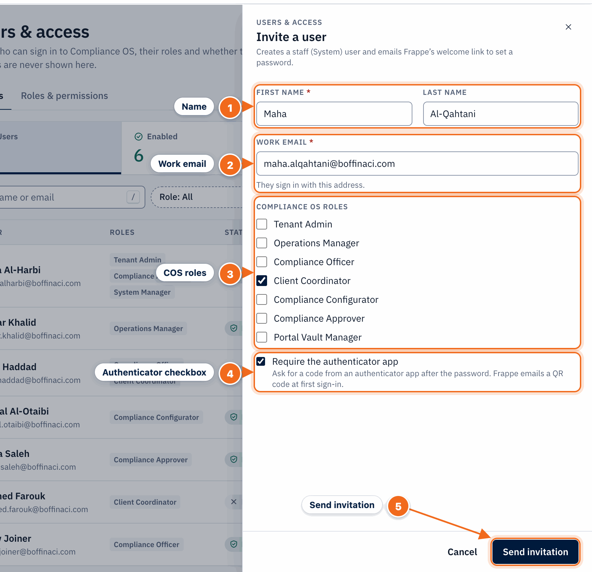Click the slash shortcut icon in search
592x572 pixels.
(133, 197)
